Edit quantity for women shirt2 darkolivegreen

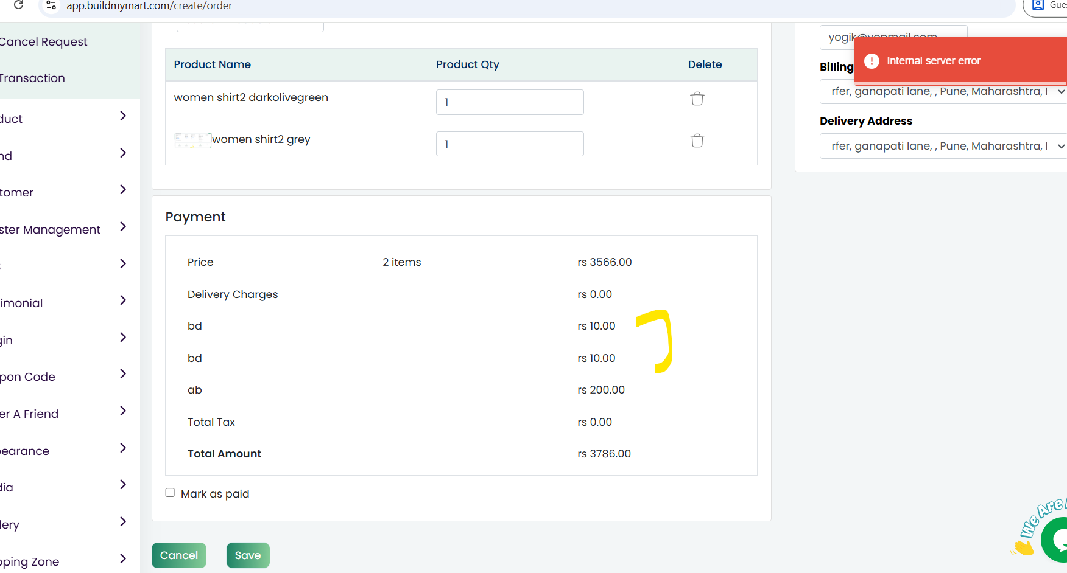click(510, 102)
